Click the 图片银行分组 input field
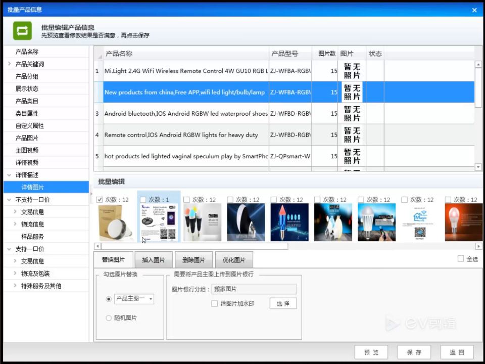 (x=254, y=289)
